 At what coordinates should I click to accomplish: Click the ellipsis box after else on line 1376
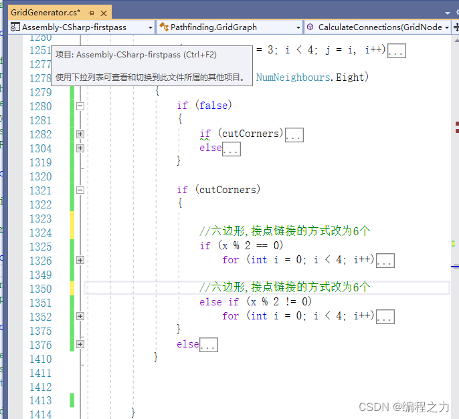point(209,345)
